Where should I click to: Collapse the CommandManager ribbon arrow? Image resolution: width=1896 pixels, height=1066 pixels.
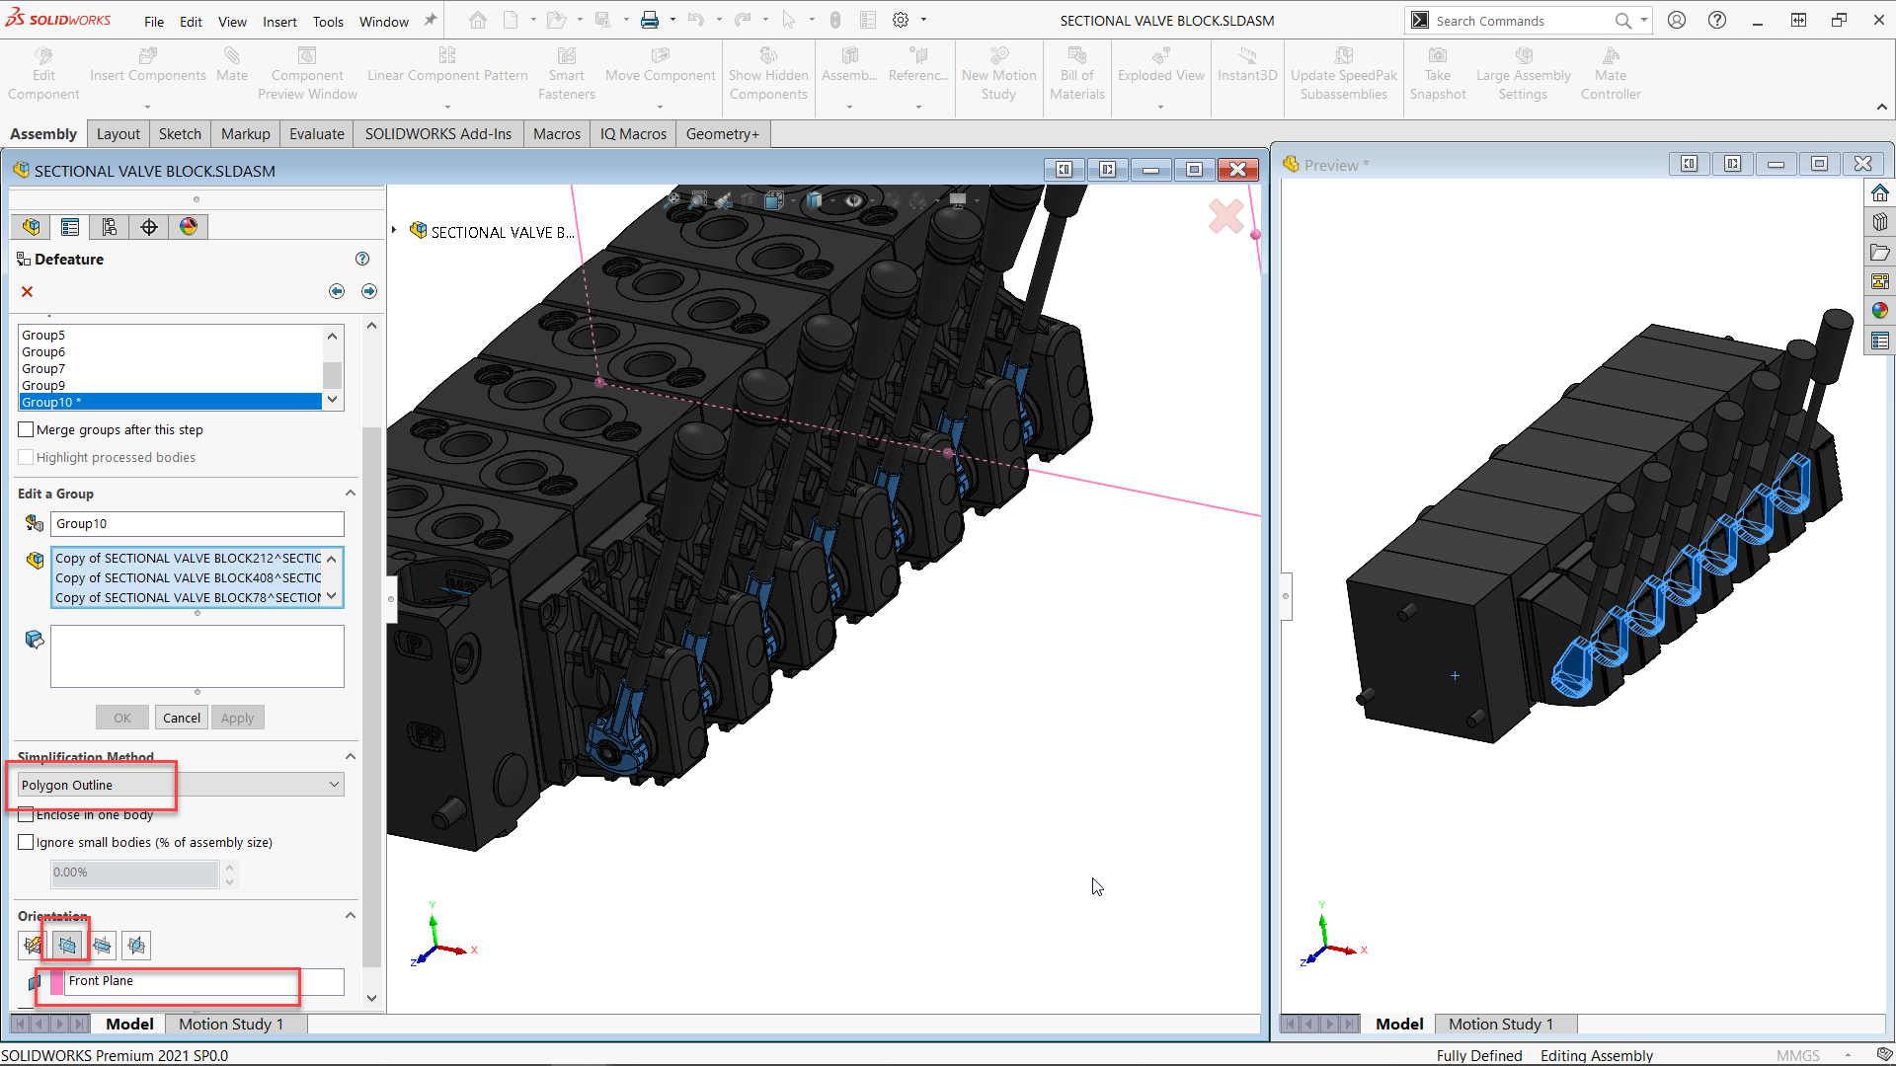pos(1881,107)
